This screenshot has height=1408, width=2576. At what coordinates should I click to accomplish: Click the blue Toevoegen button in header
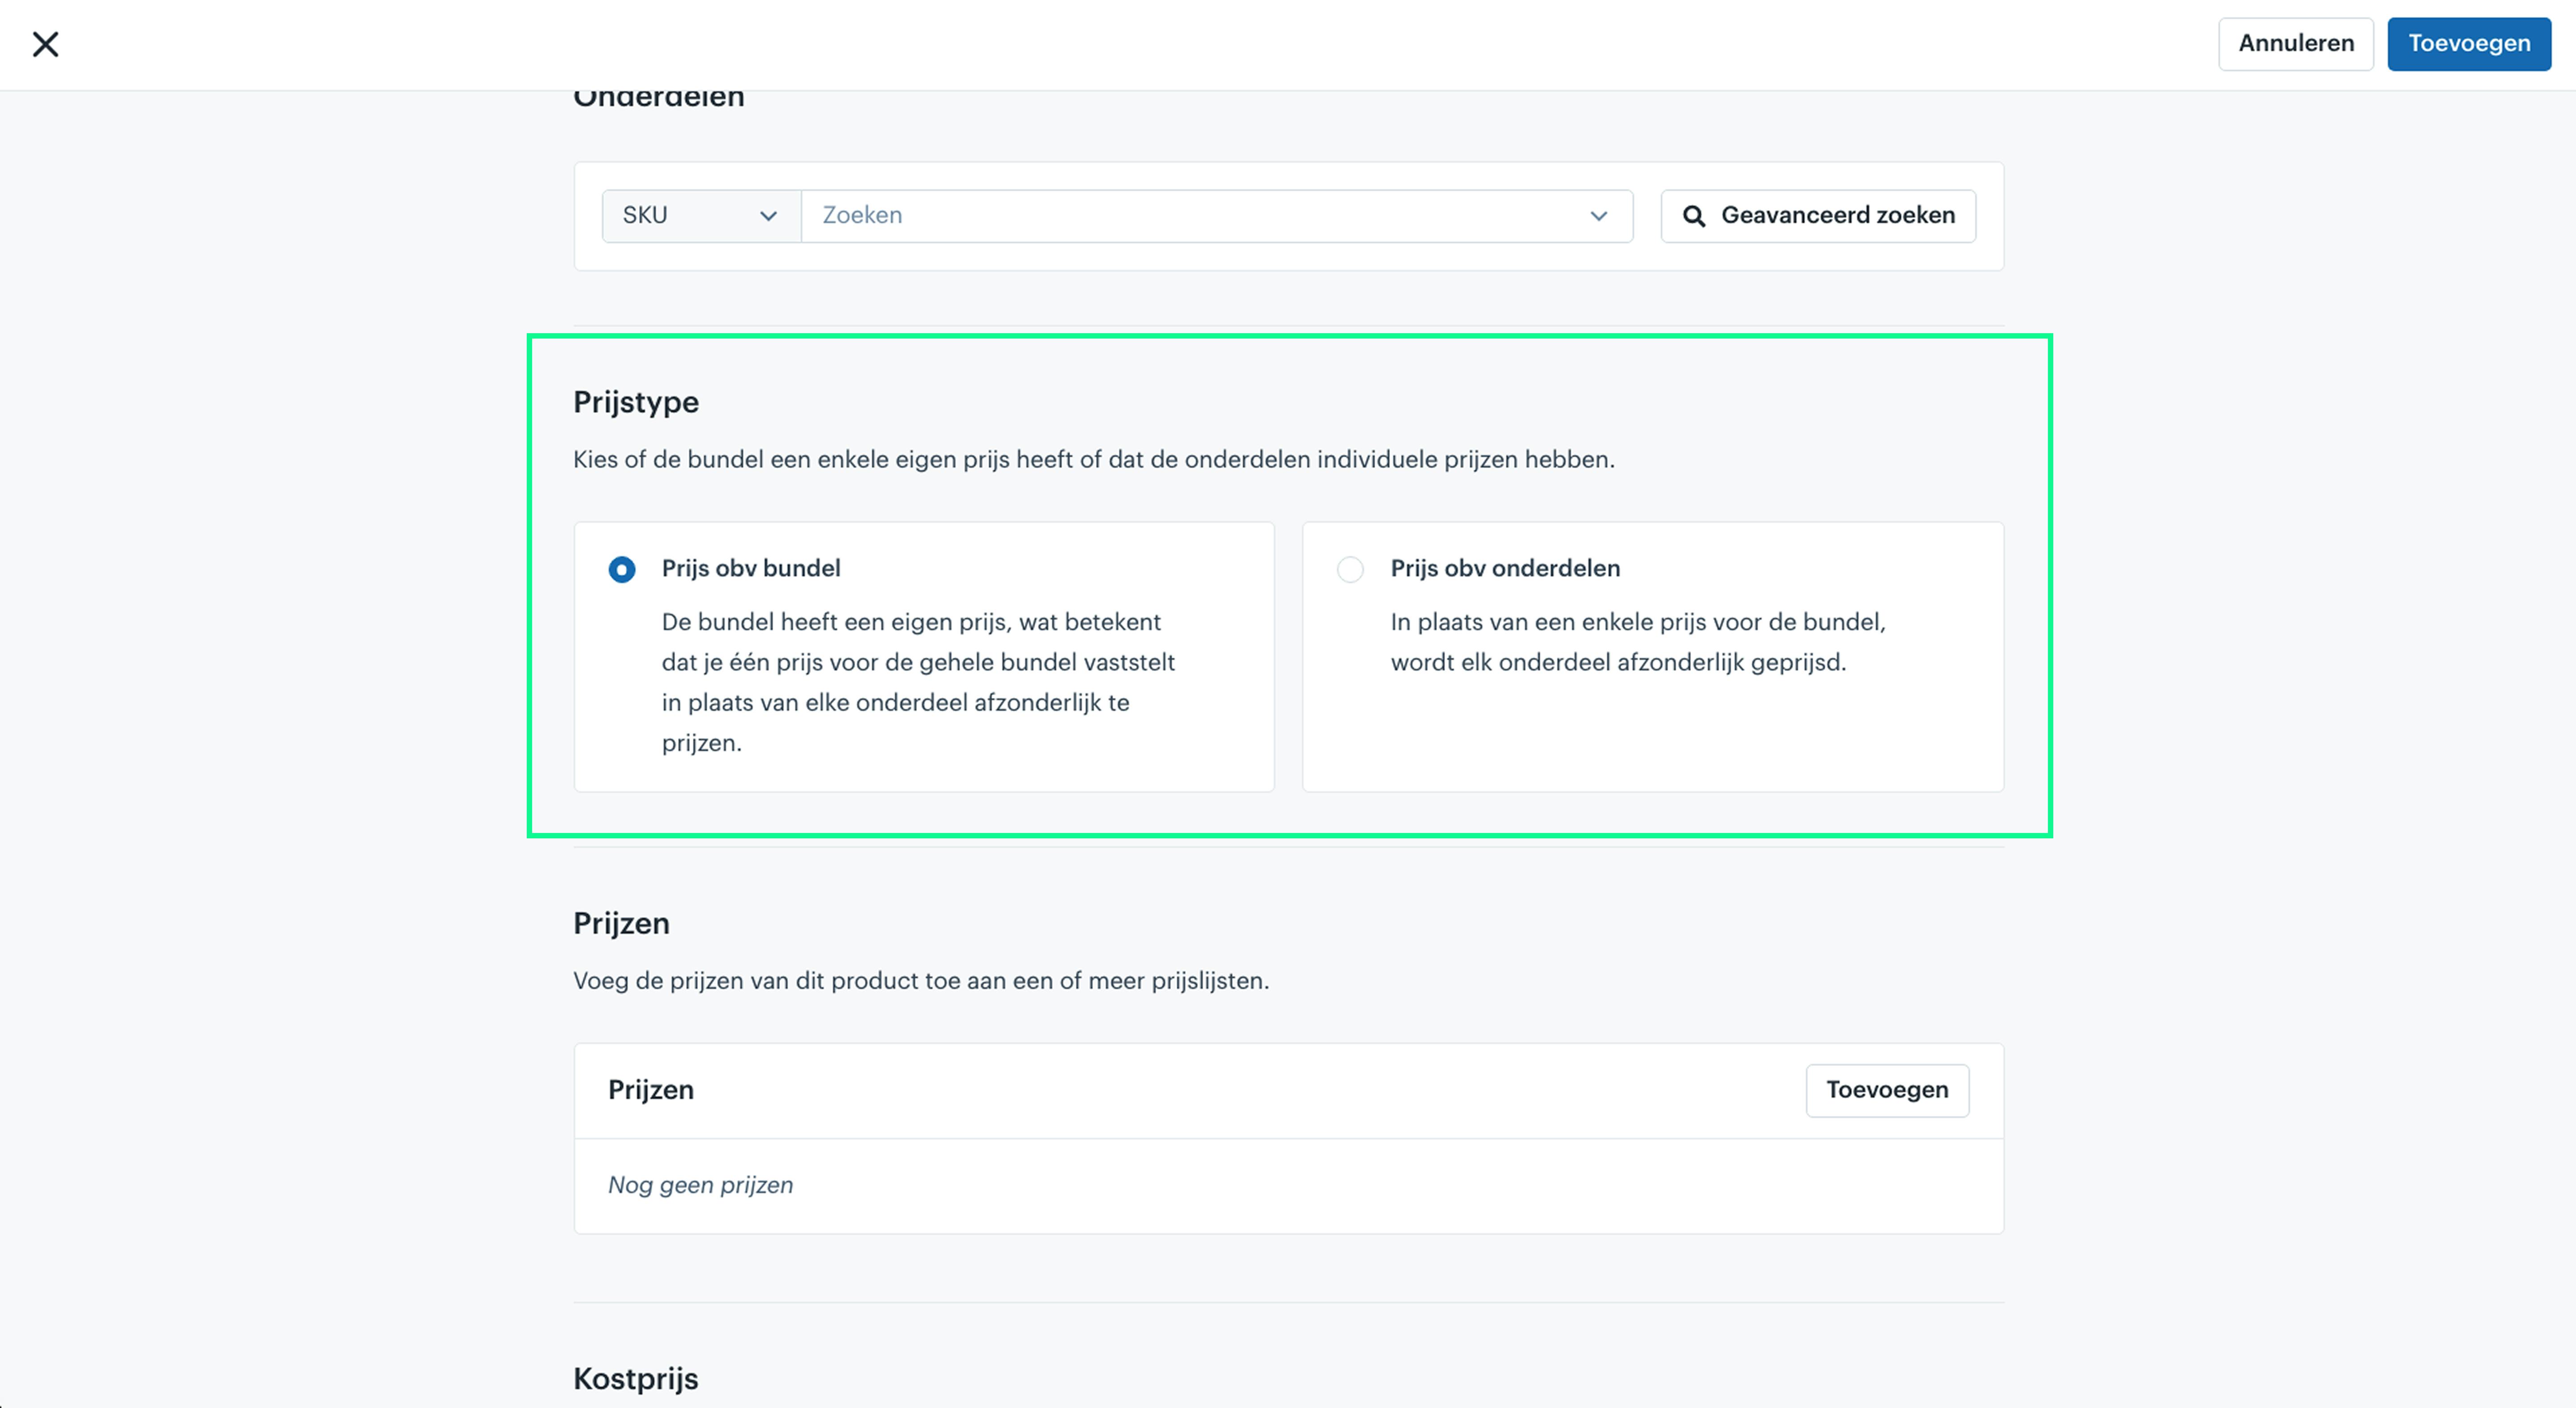[x=2469, y=44]
